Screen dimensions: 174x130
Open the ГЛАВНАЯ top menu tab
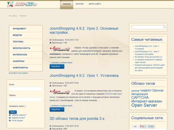67,4
